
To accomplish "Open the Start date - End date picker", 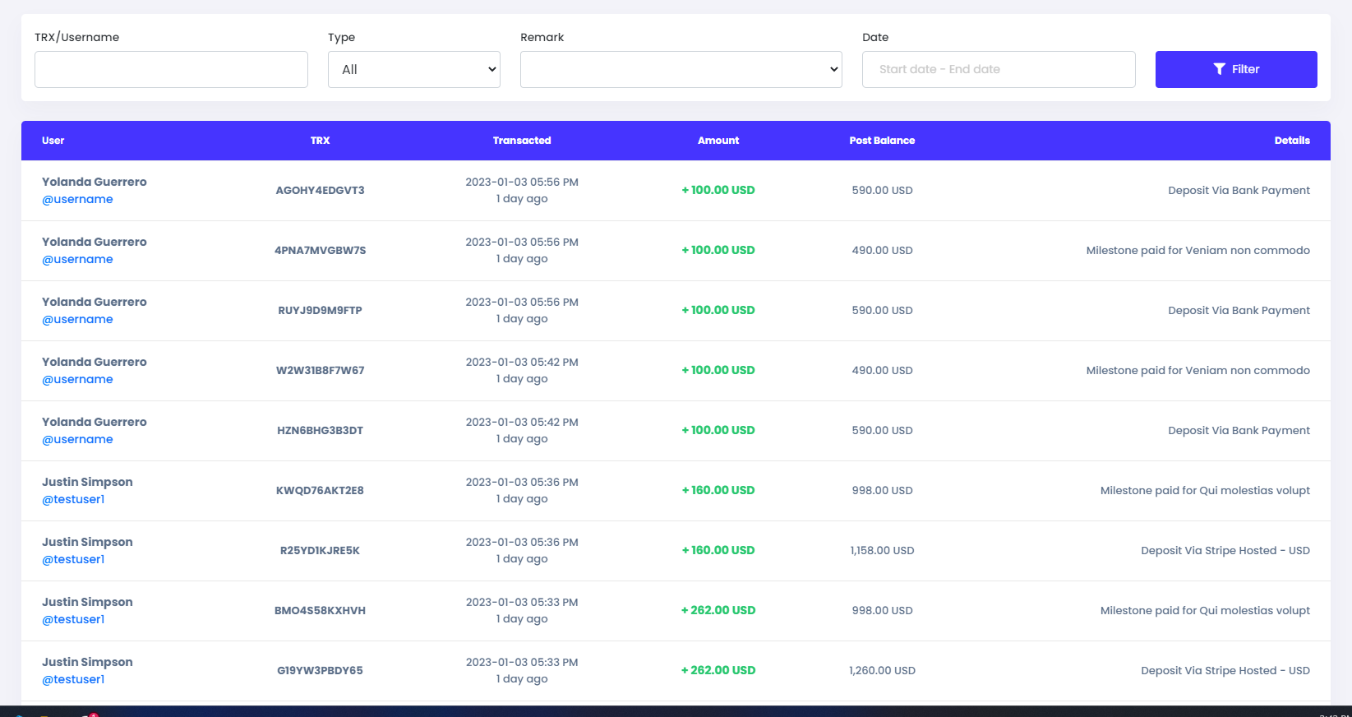I will (998, 70).
